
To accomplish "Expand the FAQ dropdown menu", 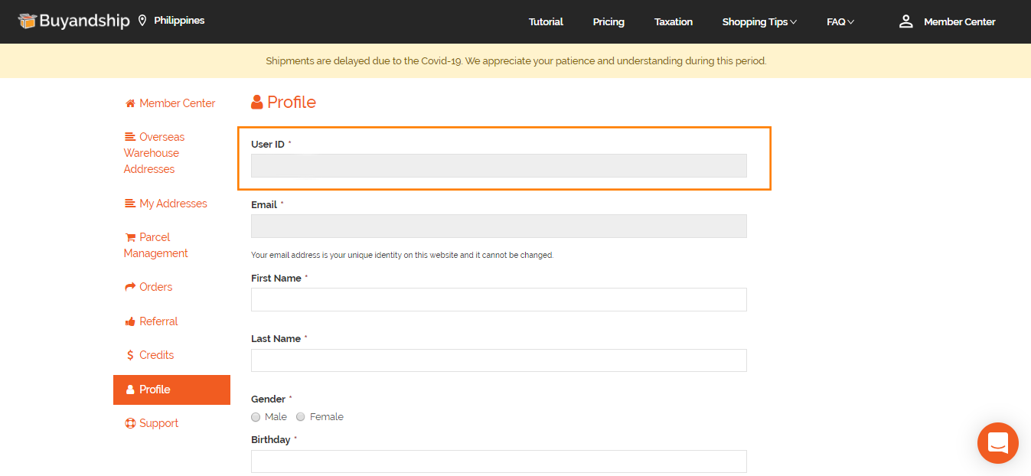I will 840,21.
